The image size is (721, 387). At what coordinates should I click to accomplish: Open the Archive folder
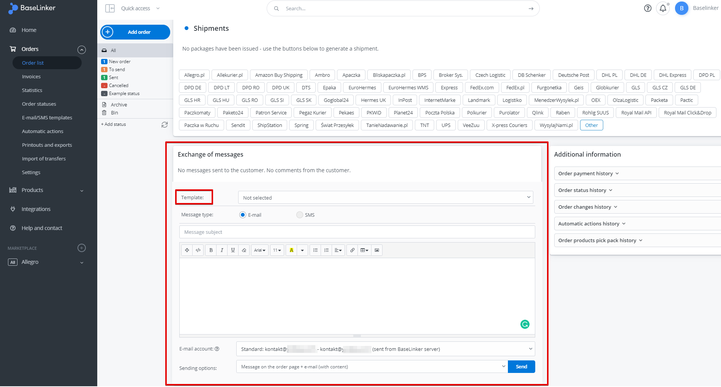(119, 105)
